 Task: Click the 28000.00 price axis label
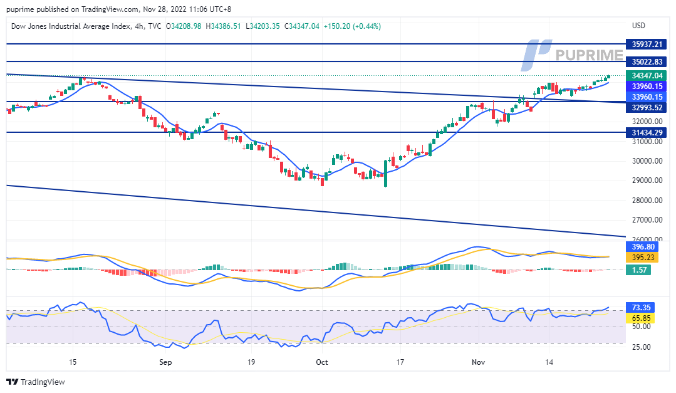(647, 200)
